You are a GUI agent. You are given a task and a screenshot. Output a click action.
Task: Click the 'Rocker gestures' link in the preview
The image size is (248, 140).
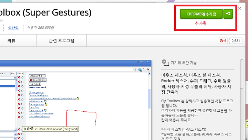(37, 104)
